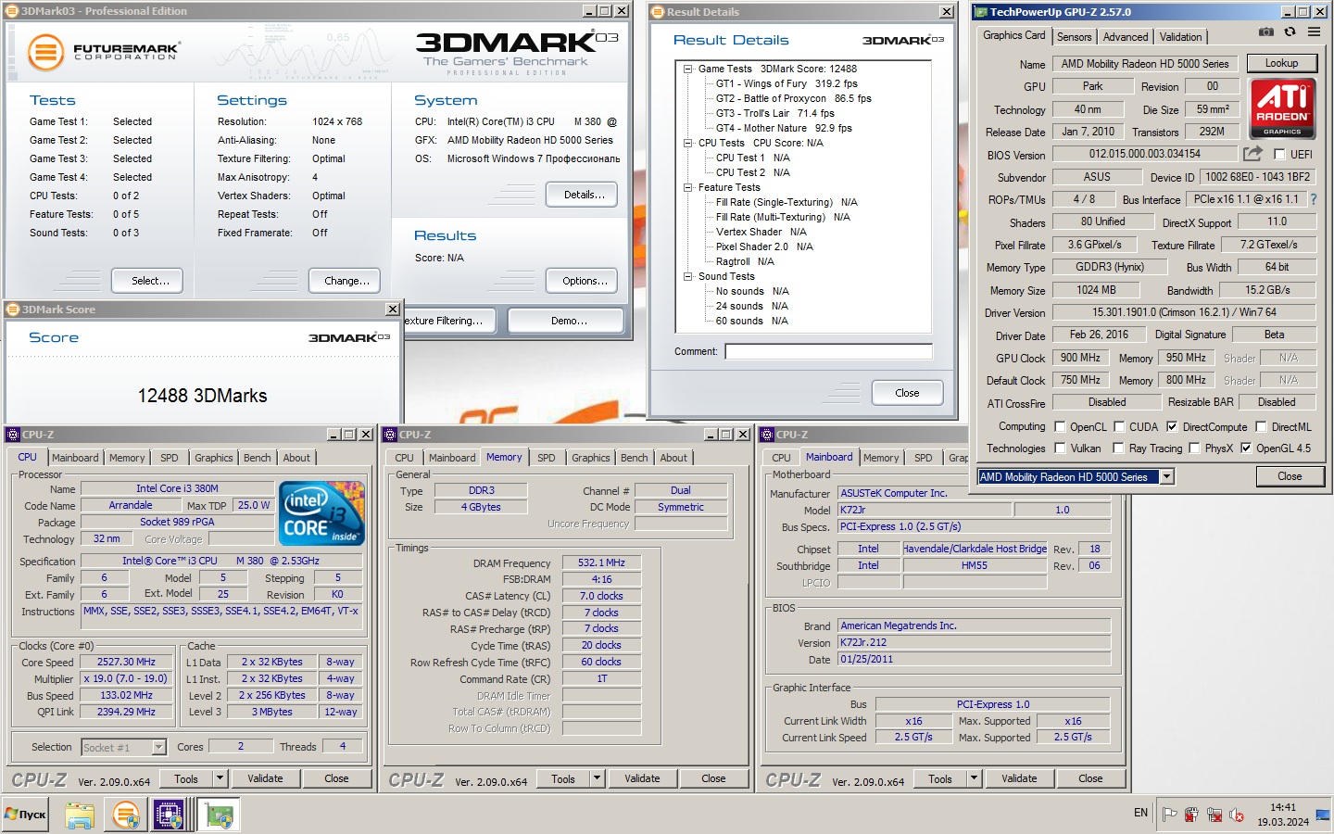
Task: Open Windows Explorer from the taskbar
Action: [80, 815]
